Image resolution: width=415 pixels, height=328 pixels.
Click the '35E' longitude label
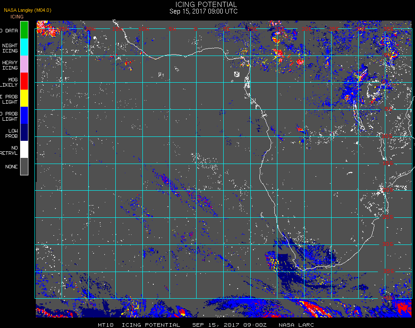click(x=388, y=28)
